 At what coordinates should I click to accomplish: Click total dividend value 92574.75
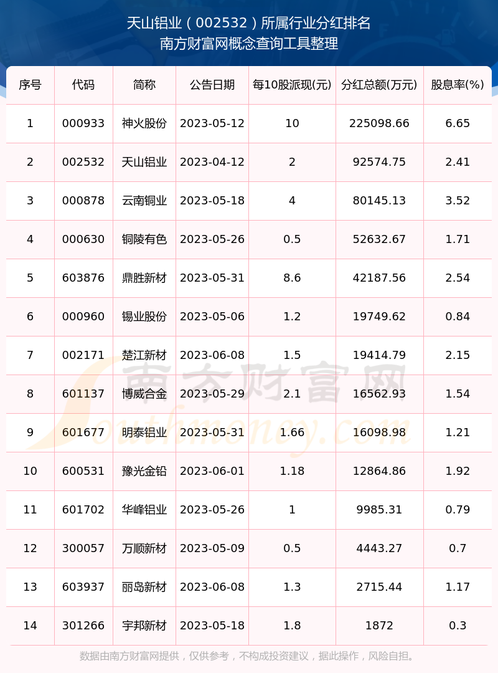(x=379, y=162)
